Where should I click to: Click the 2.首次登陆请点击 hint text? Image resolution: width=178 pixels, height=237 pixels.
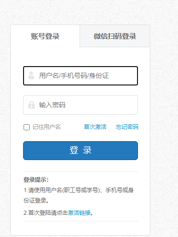point(46,213)
